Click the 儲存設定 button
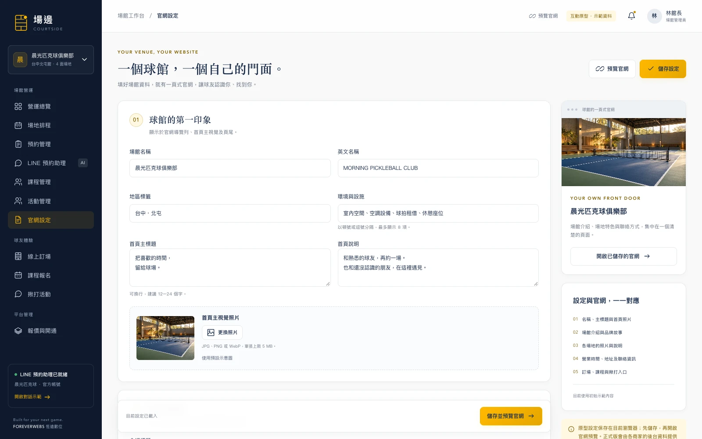This screenshot has width=702, height=439. pyautogui.click(x=663, y=69)
